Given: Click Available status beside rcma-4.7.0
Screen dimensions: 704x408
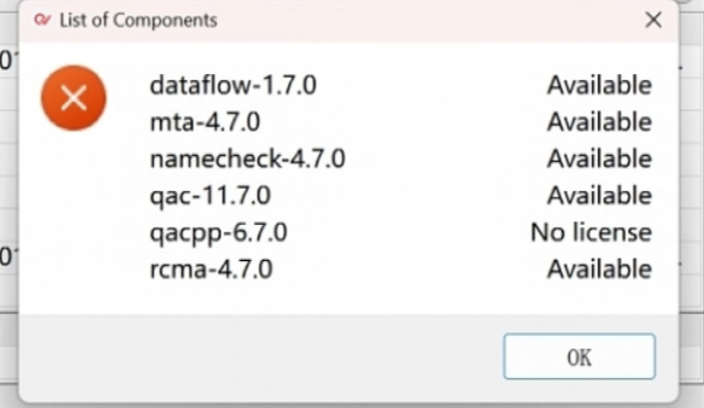Looking at the screenshot, I should coord(599,269).
